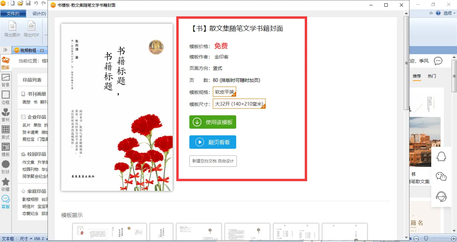Open the 背景 background sidebar panel
The height and width of the screenshot is (242, 457).
(5, 81)
